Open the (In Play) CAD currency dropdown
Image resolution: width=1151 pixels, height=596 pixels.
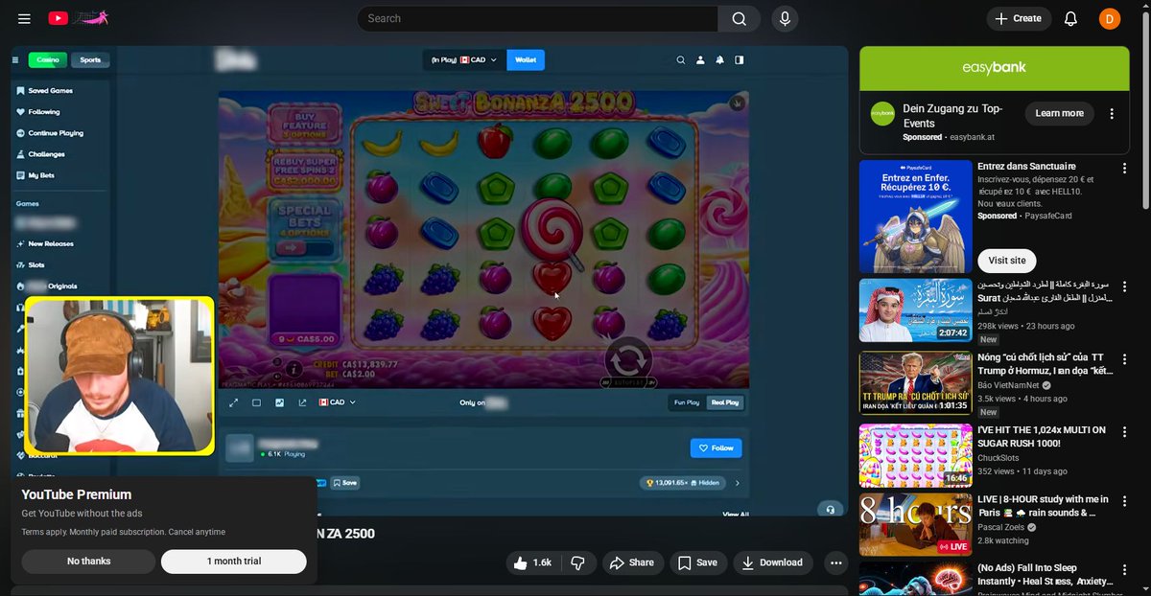(x=464, y=59)
